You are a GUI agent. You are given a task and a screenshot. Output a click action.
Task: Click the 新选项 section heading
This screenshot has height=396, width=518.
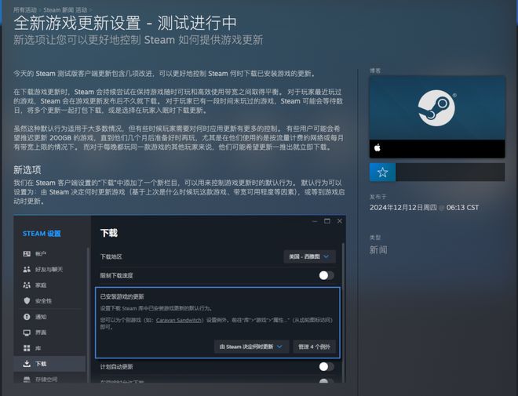click(27, 170)
